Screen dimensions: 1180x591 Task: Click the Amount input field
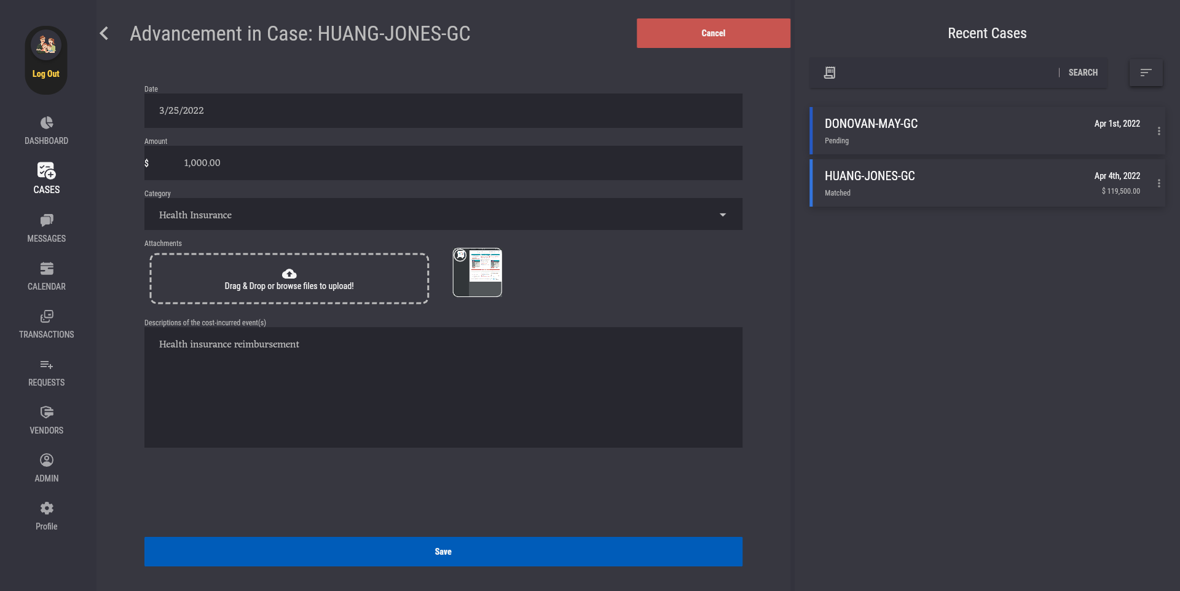click(x=442, y=163)
